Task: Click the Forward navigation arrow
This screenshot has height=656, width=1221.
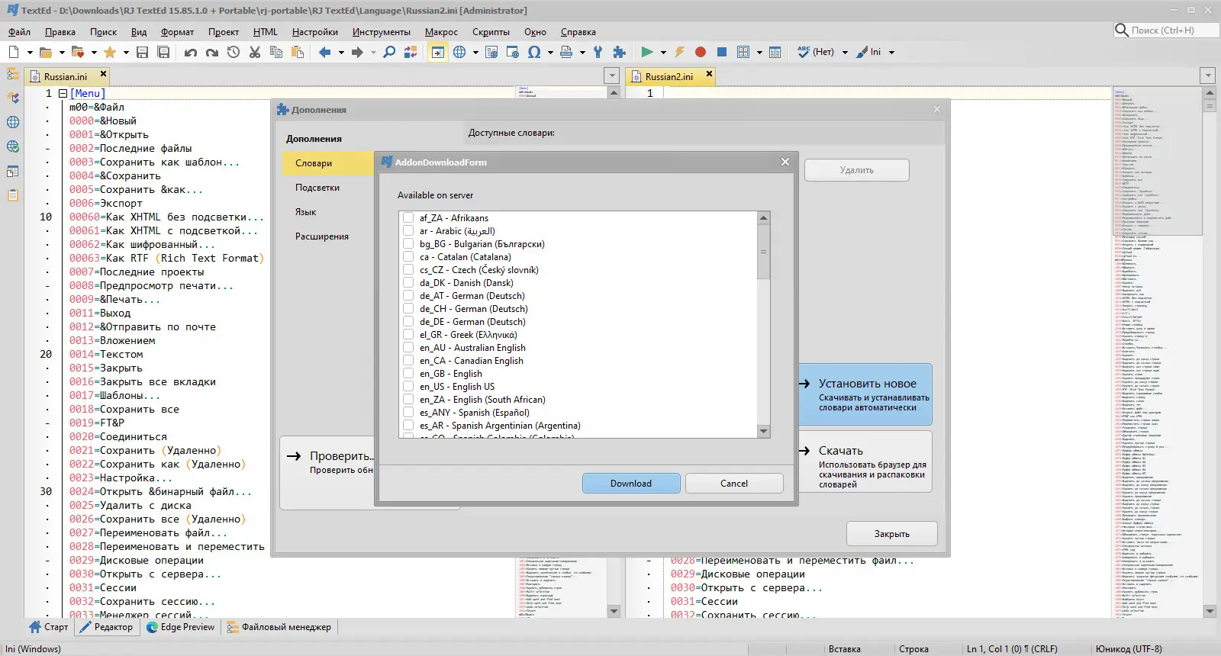Action: pyautogui.click(x=357, y=52)
